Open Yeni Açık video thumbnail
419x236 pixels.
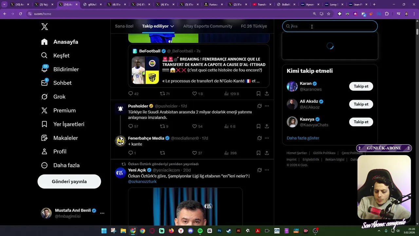coord(185,206)
